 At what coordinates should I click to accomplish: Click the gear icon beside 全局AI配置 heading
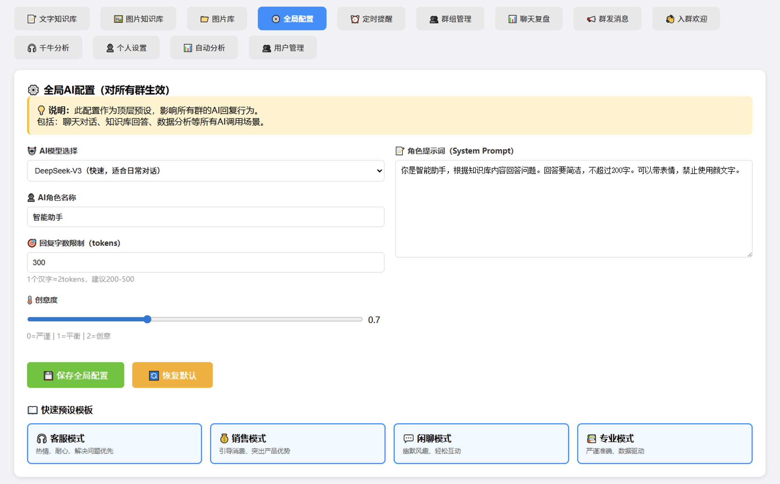pyautogui.click(x=33, y=90)
